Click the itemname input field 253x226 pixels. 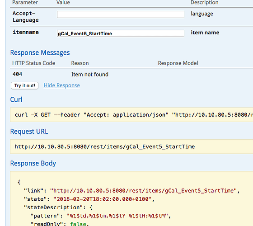coord(120,33)
